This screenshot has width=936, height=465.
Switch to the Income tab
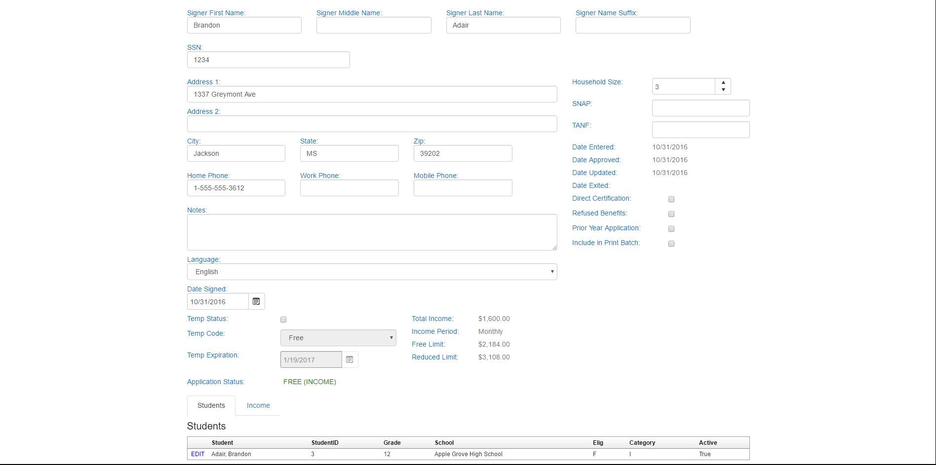tap(258, 405)
